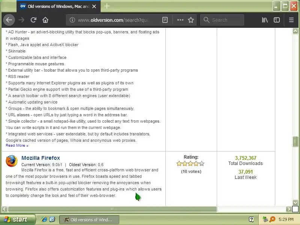Bookmark this page with the star
This screenshot has width=300, height=225.
tap(191, 20)
